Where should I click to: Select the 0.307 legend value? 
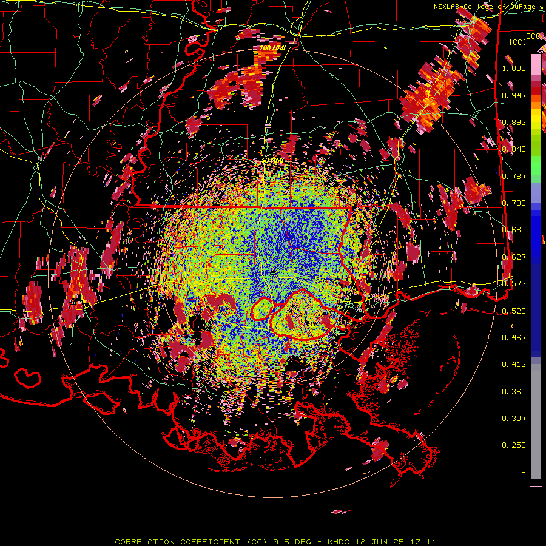(x=514, y=419)
